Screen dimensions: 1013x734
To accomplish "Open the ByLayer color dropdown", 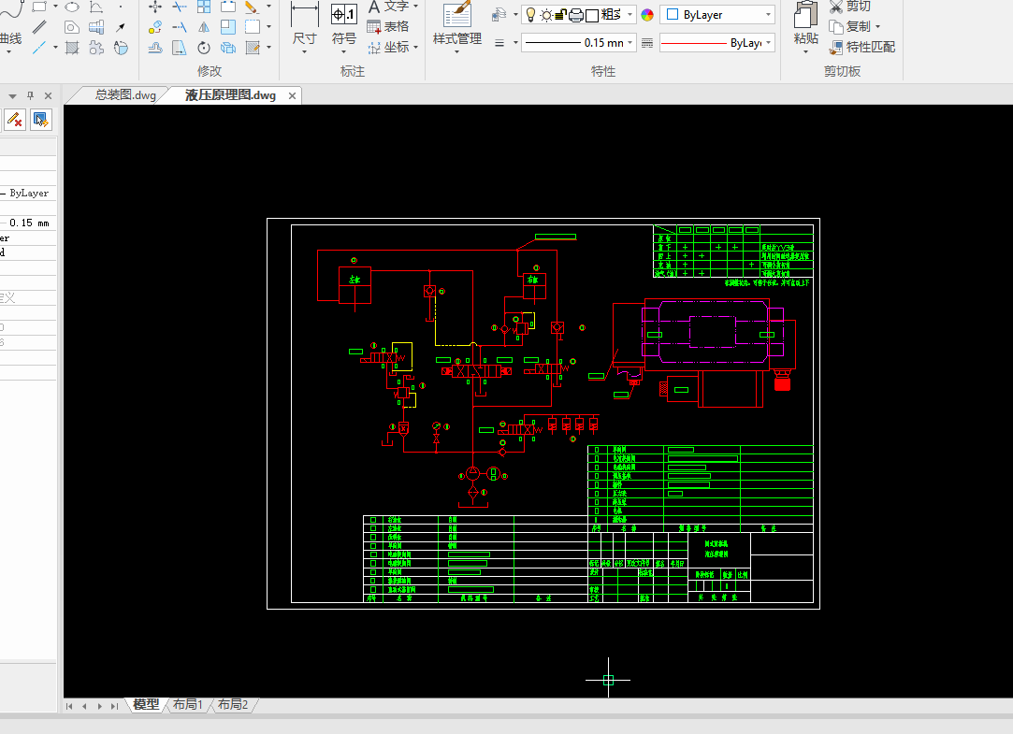I will point(717,15).
